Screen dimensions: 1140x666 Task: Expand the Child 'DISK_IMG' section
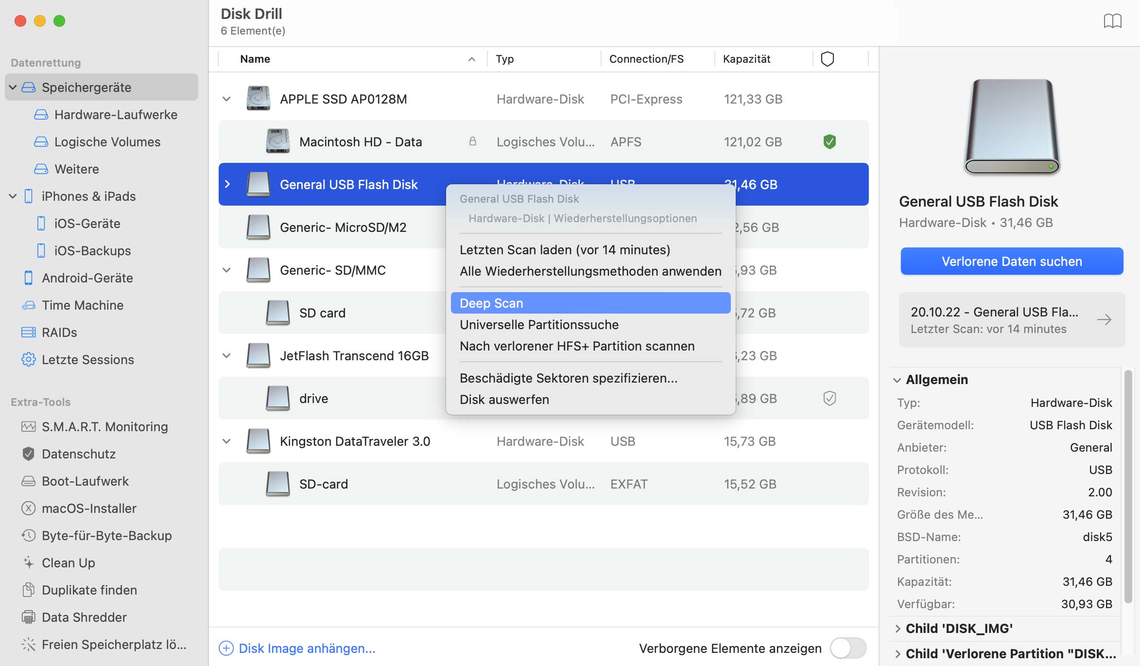click(x=898, y=629)
